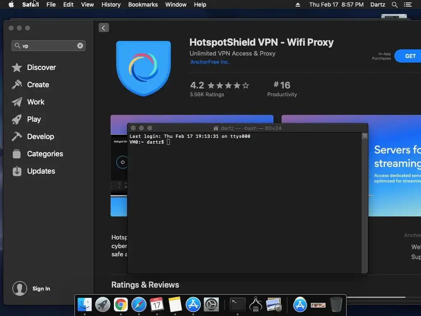Open Notes from the dock

[x=175, y=305]
